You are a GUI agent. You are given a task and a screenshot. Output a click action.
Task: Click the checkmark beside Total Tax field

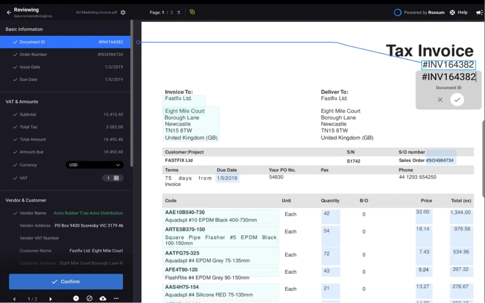click(15, 127)
